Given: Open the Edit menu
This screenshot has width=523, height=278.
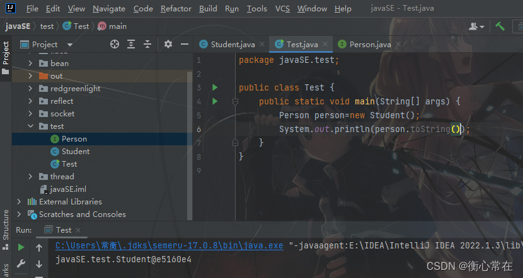Looking at the screenshot, I should point(53,9).
